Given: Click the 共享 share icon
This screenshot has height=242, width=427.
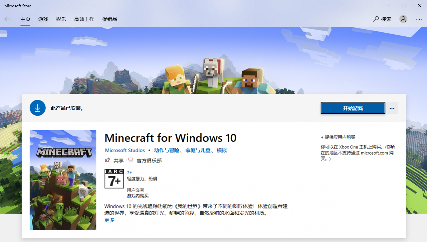Looking at the screenshot, I should point(107,160).
